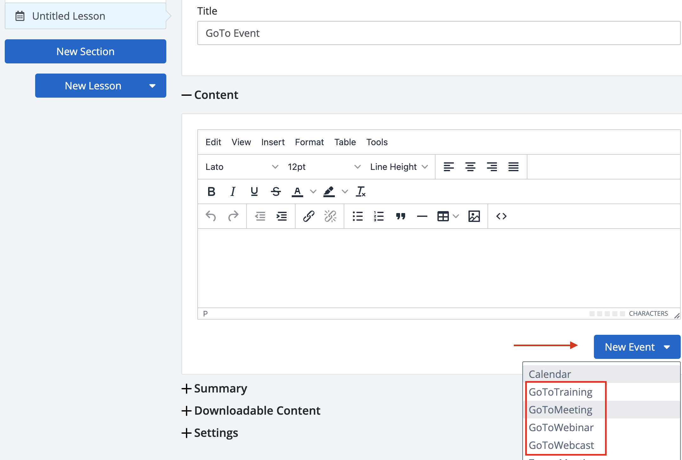682x460 pixels.
Task: Insert a blockquote
Action: pos(401,216)
